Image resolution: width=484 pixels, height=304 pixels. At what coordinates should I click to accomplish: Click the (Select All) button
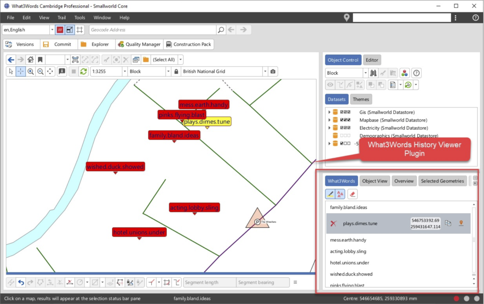click(164, 59)
